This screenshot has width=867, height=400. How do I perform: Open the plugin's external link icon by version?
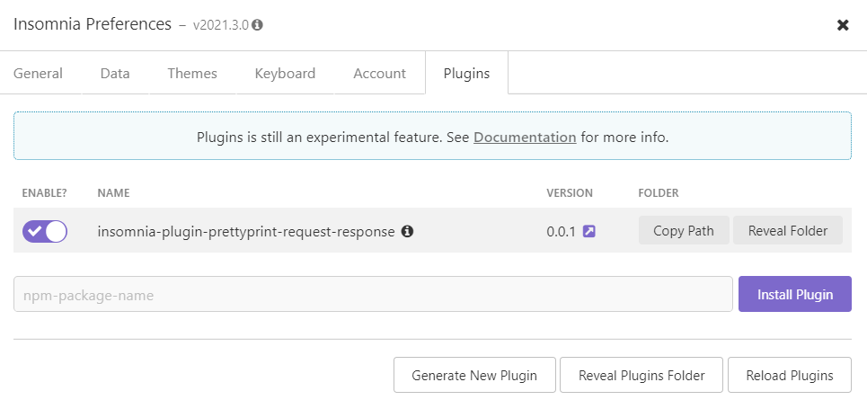coord(589,231)
